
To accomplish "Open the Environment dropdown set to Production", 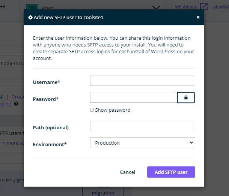I will point(143,143).
